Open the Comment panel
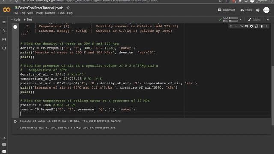Screen dimensions: 274x154 click(226, 10)
